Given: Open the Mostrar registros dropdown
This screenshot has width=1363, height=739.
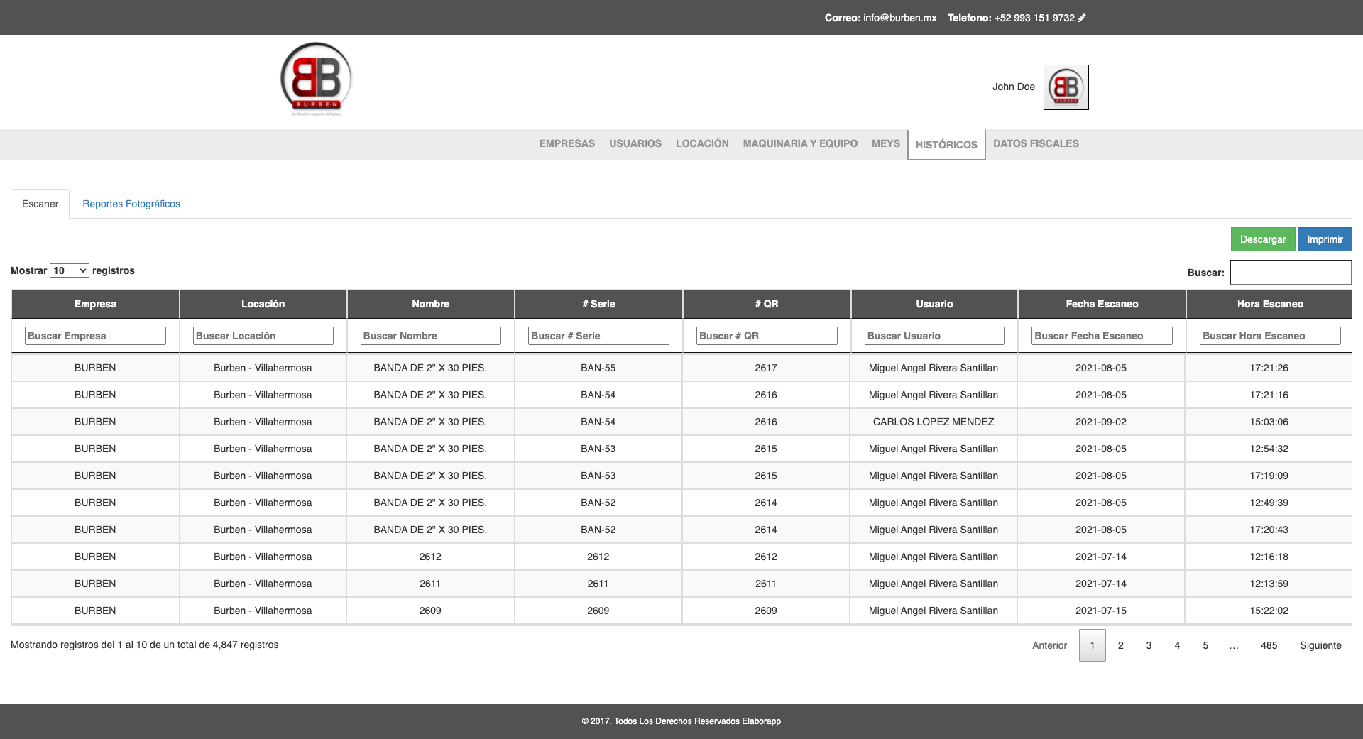Looking at the screenshot, I should pyautogui.click(x=70, y=270).
